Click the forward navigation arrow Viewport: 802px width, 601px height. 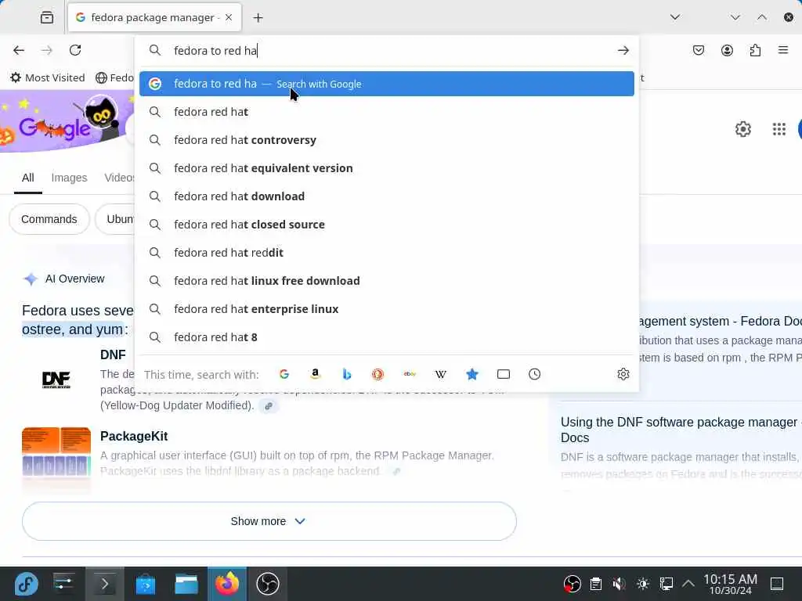pos(46,50)
